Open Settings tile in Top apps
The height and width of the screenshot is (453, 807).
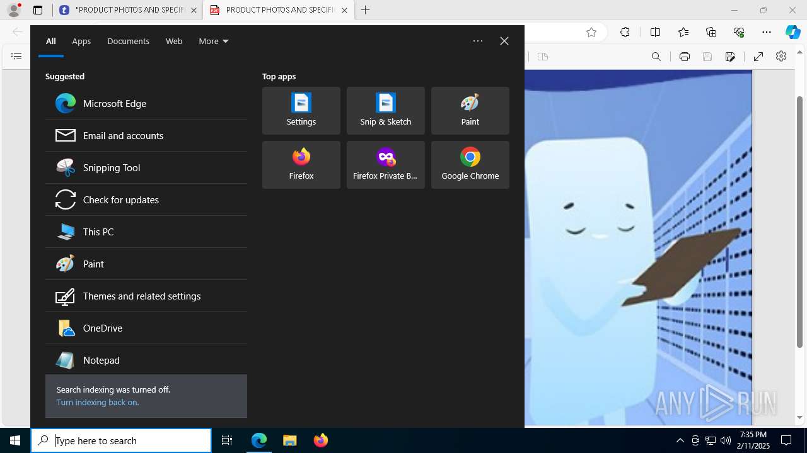tap(301, 111)
